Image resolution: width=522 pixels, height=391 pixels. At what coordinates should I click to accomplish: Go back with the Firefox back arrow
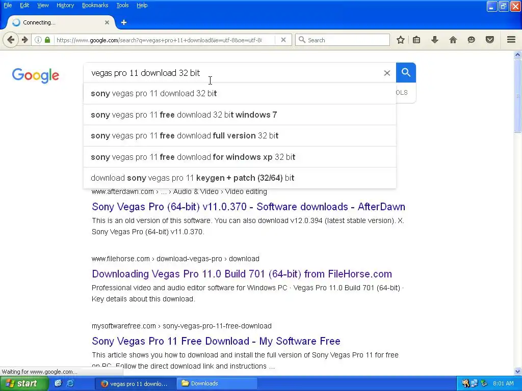pyautogui.click(x=11, y=40)
